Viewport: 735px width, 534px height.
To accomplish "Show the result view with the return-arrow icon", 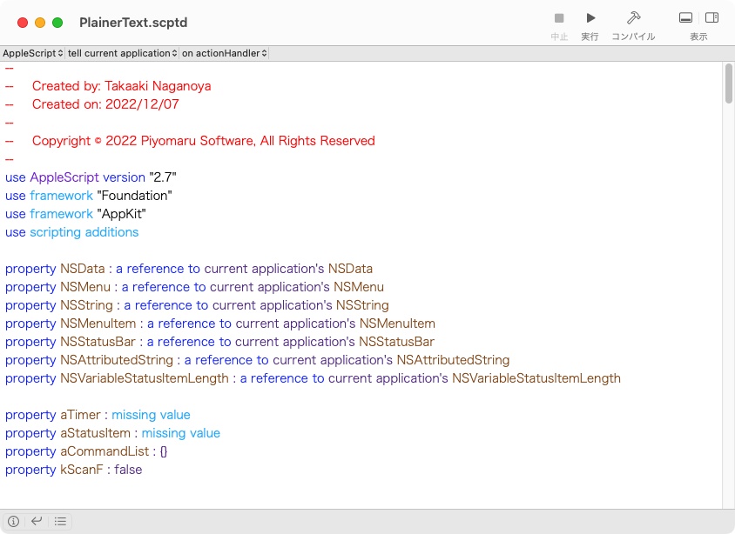I will click(x=36, y=520).
